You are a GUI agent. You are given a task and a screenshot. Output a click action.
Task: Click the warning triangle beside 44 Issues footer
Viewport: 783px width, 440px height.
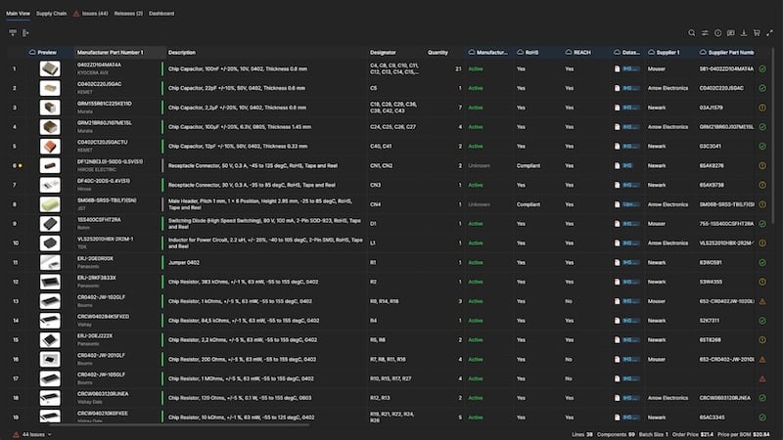point(16,434)
